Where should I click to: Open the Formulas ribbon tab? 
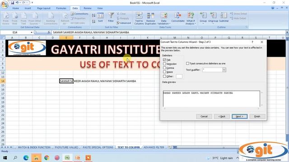tap(61, 8)
